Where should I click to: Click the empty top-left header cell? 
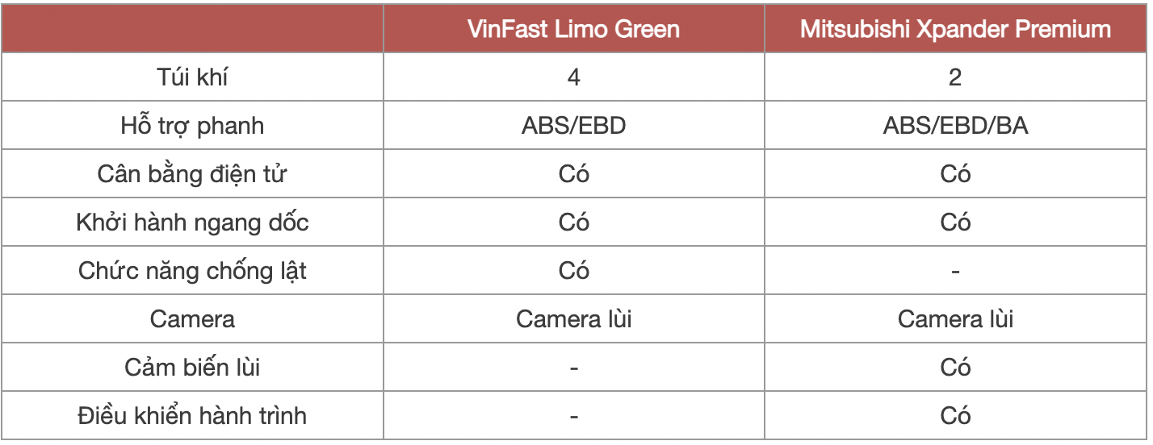pos(192,30)
